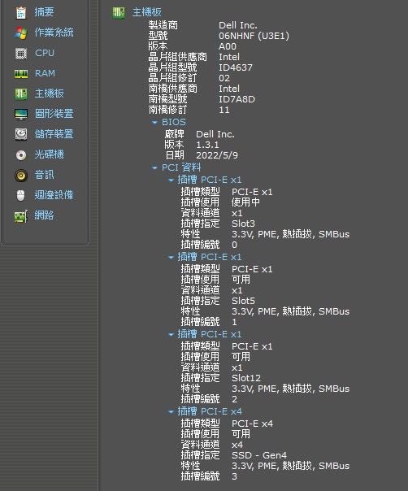Click the 主機板 heading in main panel

(x=146, y=12)
